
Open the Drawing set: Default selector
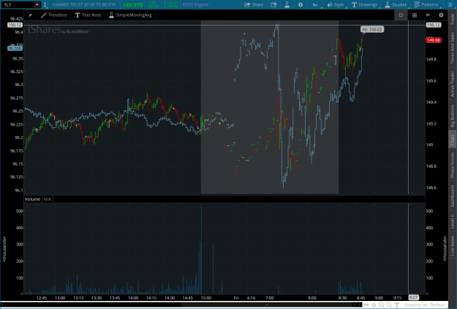pos(424,305)
